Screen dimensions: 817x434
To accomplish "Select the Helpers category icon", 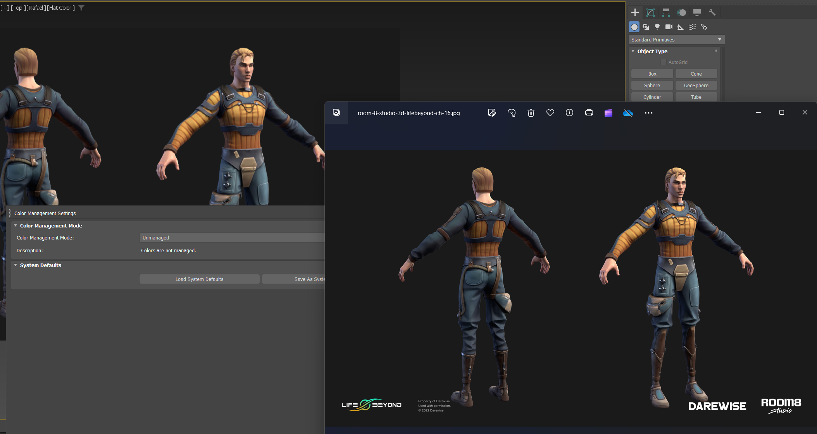I will pyautogui.click(x=681, y=27).
